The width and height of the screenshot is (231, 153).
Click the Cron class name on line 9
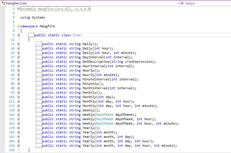click(x=77, y=35)
